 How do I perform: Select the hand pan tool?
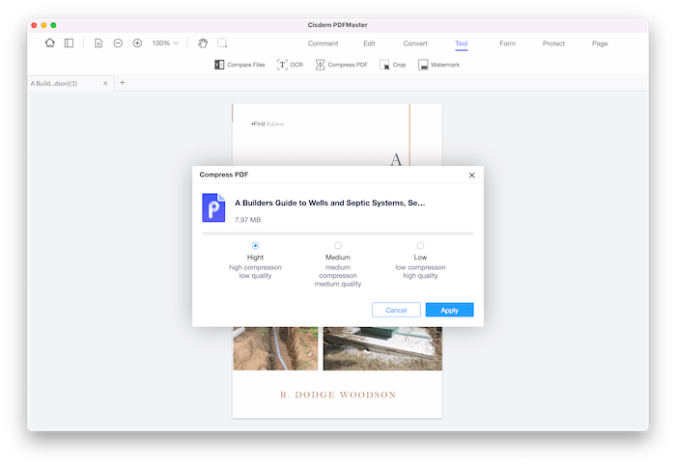[203, 43]
